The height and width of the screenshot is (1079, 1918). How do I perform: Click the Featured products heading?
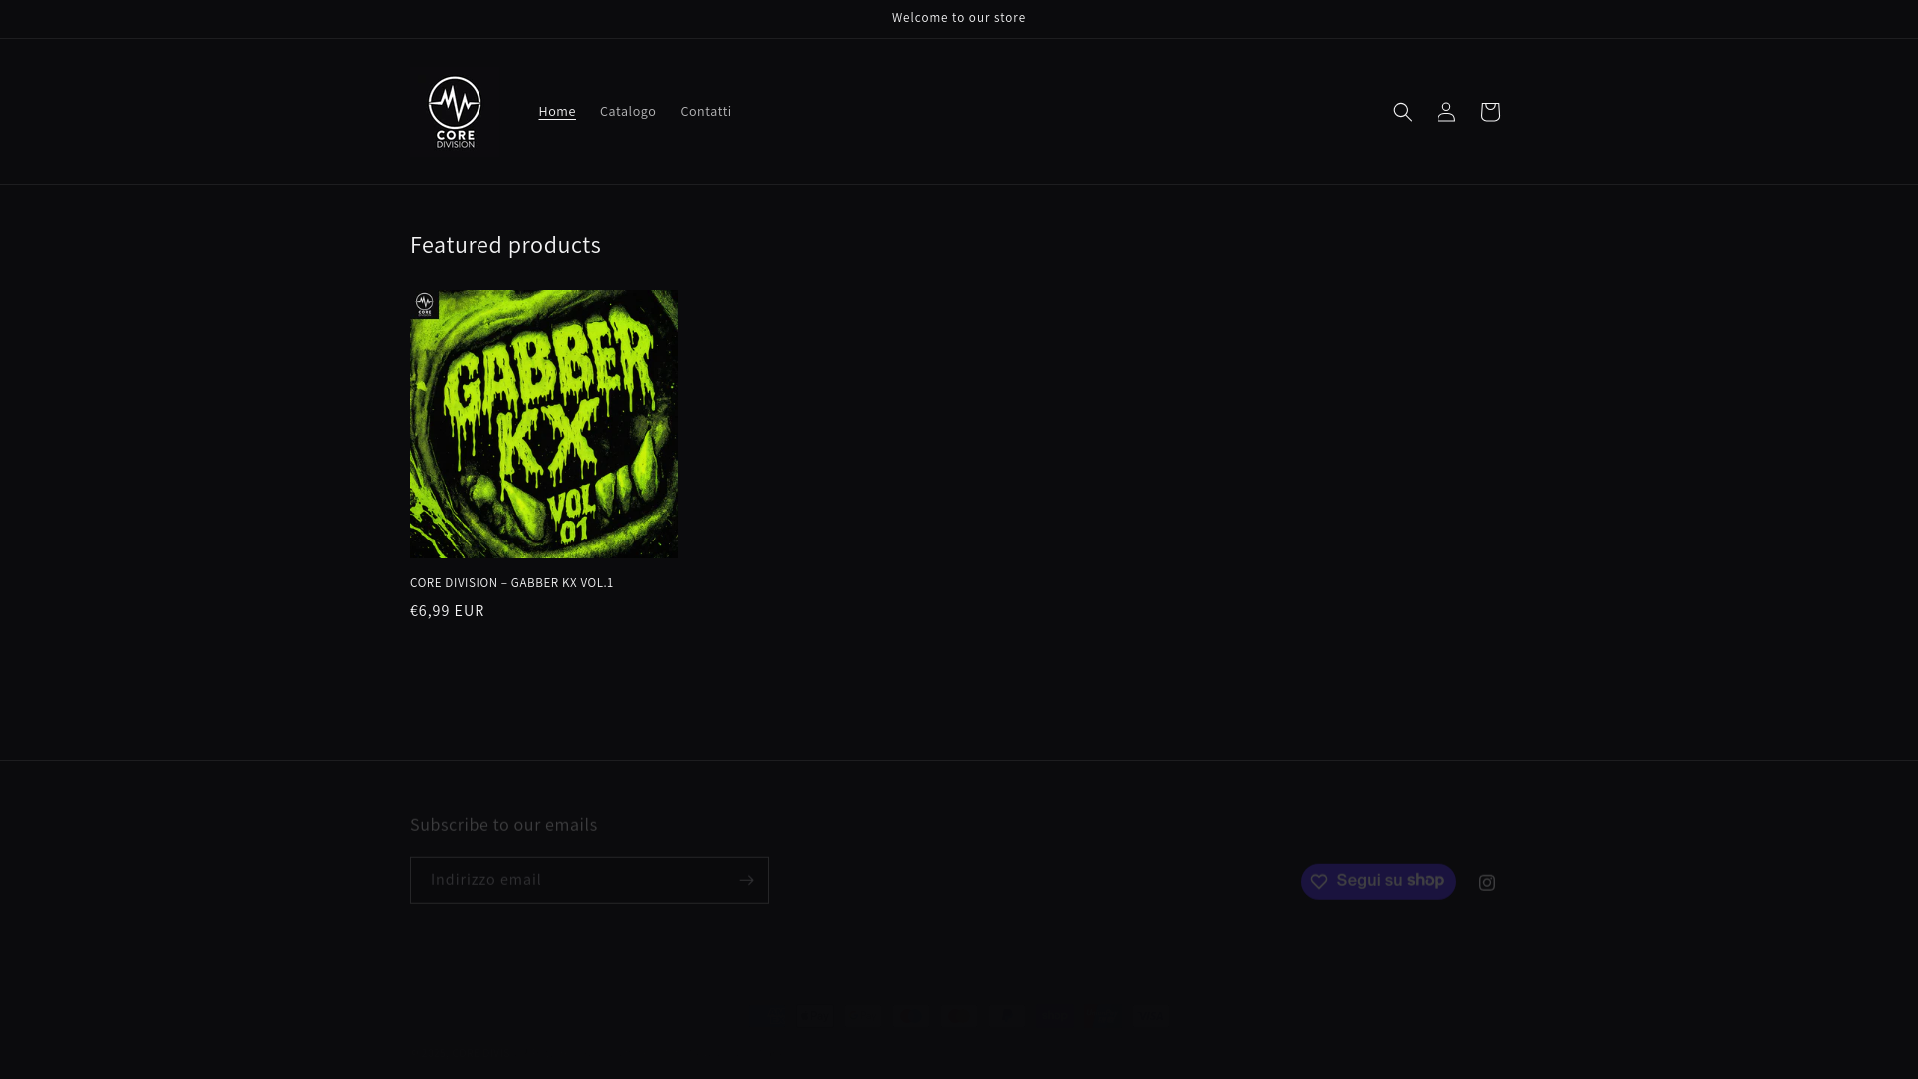[x=505, y=245]
